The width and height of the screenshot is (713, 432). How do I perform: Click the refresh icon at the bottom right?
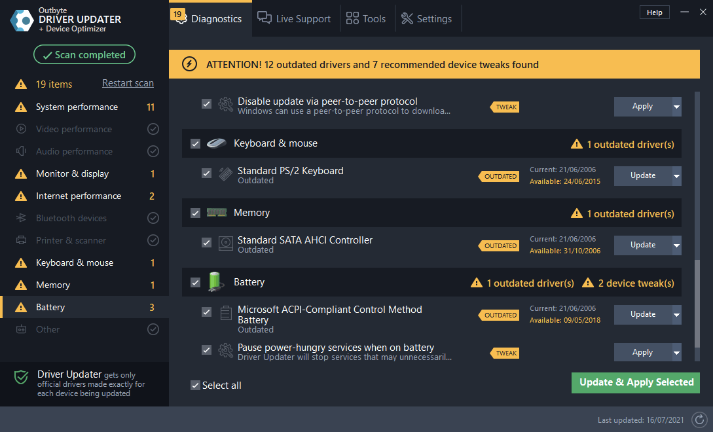point(698,420)
